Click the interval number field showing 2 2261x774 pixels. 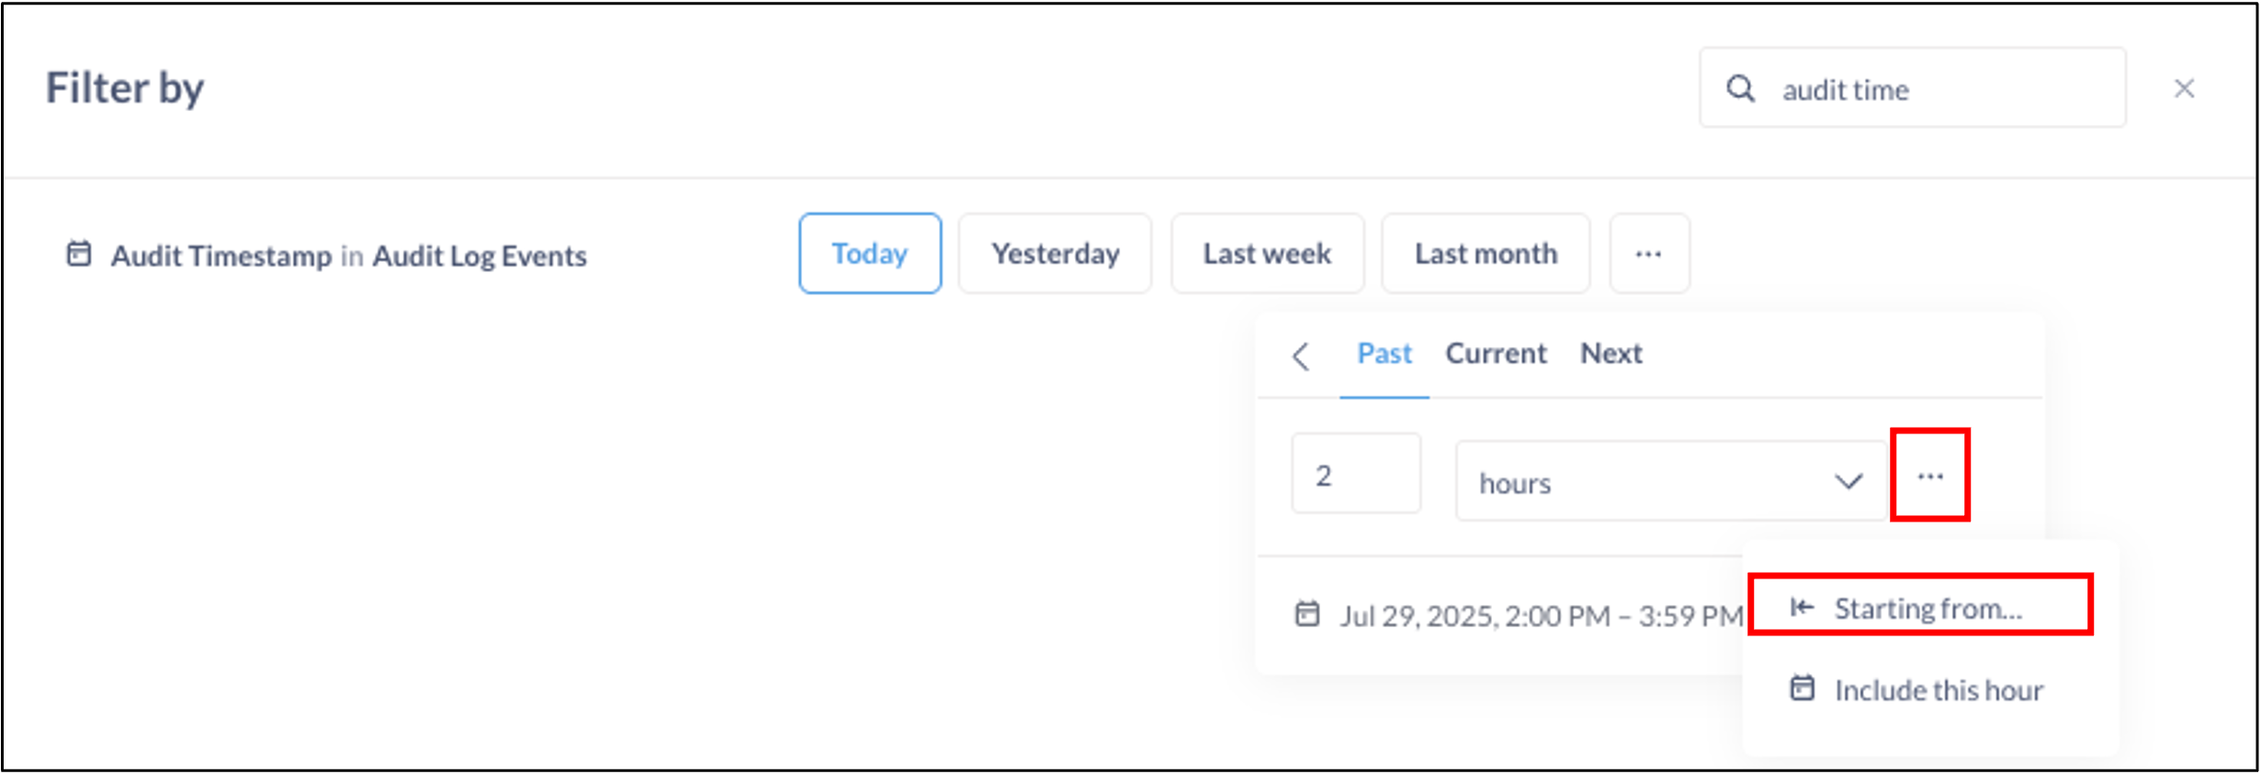(1355, 475)
